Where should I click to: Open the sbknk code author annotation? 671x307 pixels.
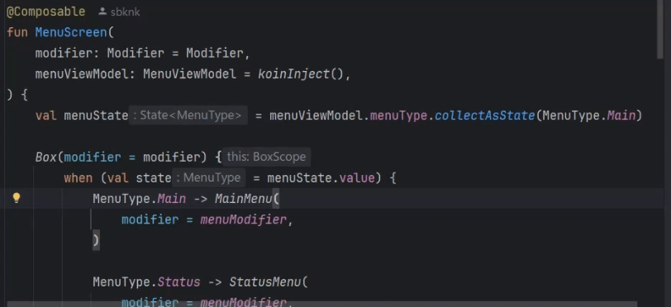(125, 12)
